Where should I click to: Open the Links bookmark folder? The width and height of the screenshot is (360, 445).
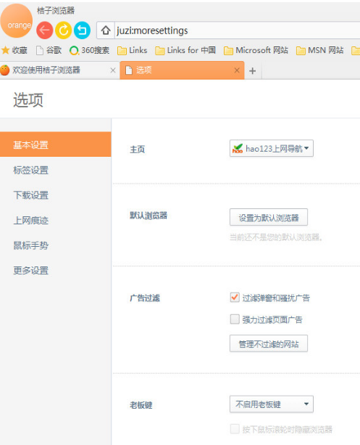click(x=133, y=51)
